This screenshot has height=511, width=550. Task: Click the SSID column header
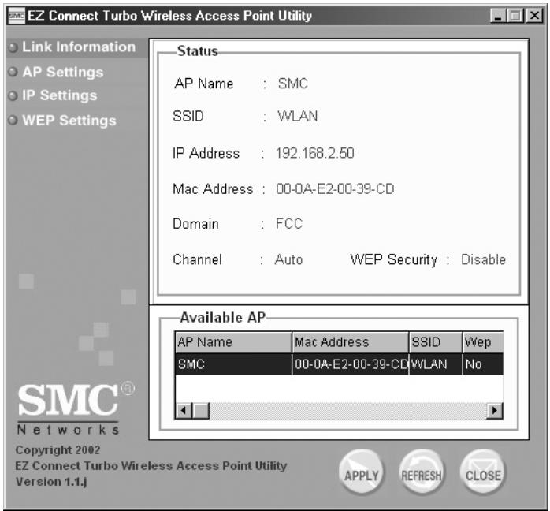click(x=436, y=342)
